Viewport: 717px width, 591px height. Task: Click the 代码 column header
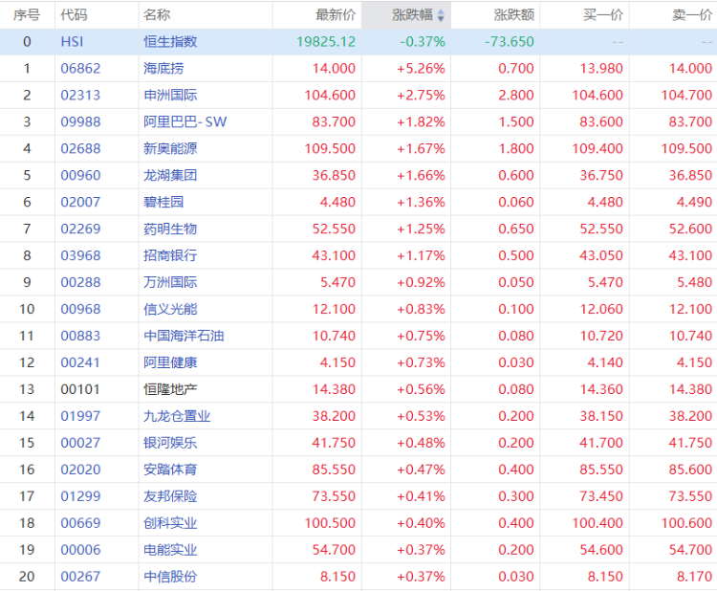tap(74, 15)
